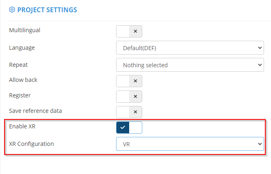Click the X mark in Save reference data toggle
This screenshot has height=174, width=271.
click(135, 112)
